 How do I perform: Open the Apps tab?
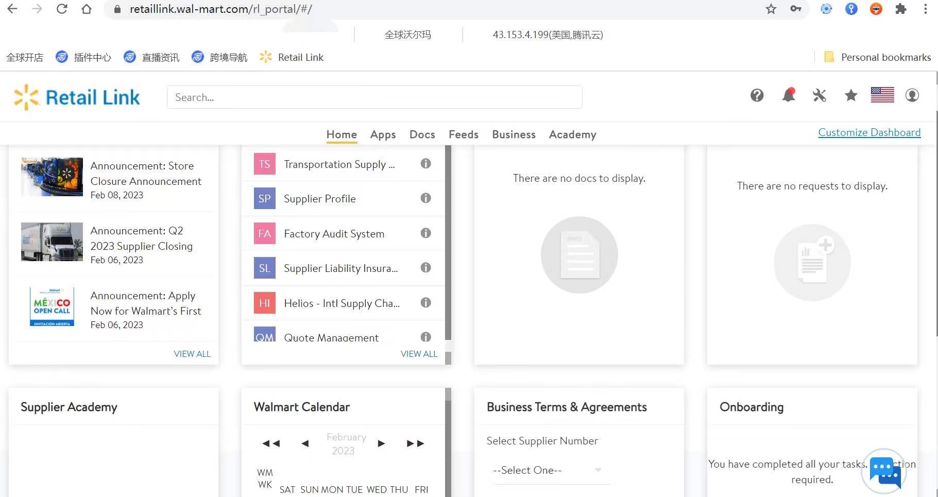383,134
